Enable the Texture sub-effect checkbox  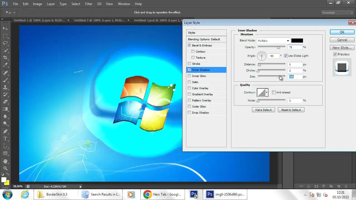click(x=193, y=57)
